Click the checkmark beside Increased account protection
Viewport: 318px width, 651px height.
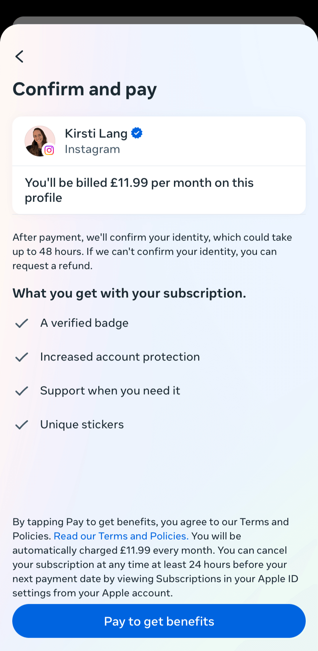pos(22,357)
